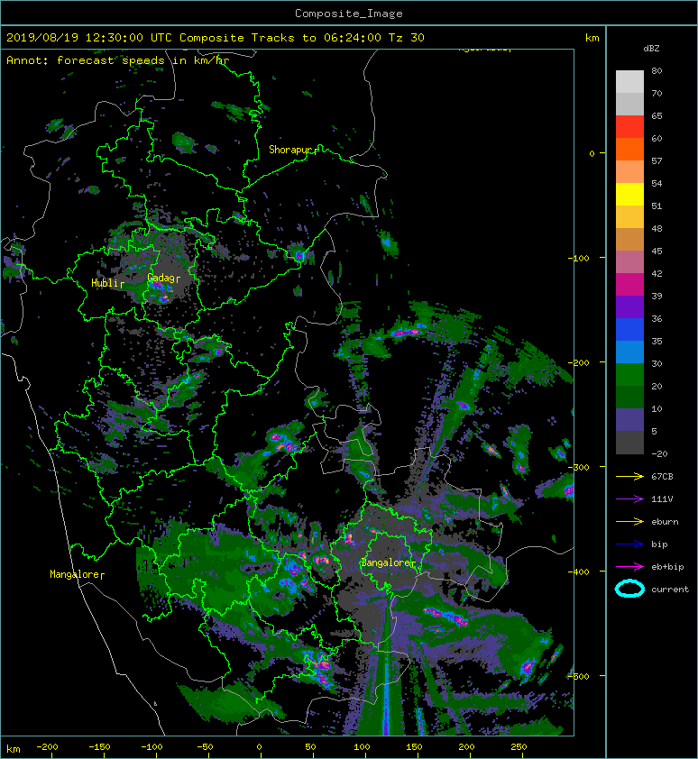Click the 67CB legend label
The image size is (698, 759).
coord(662,477)
